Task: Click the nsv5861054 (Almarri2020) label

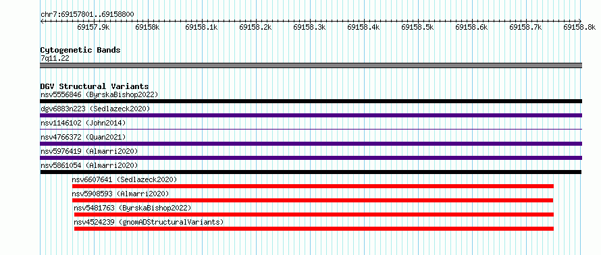Action: click(x=89, y=165)
